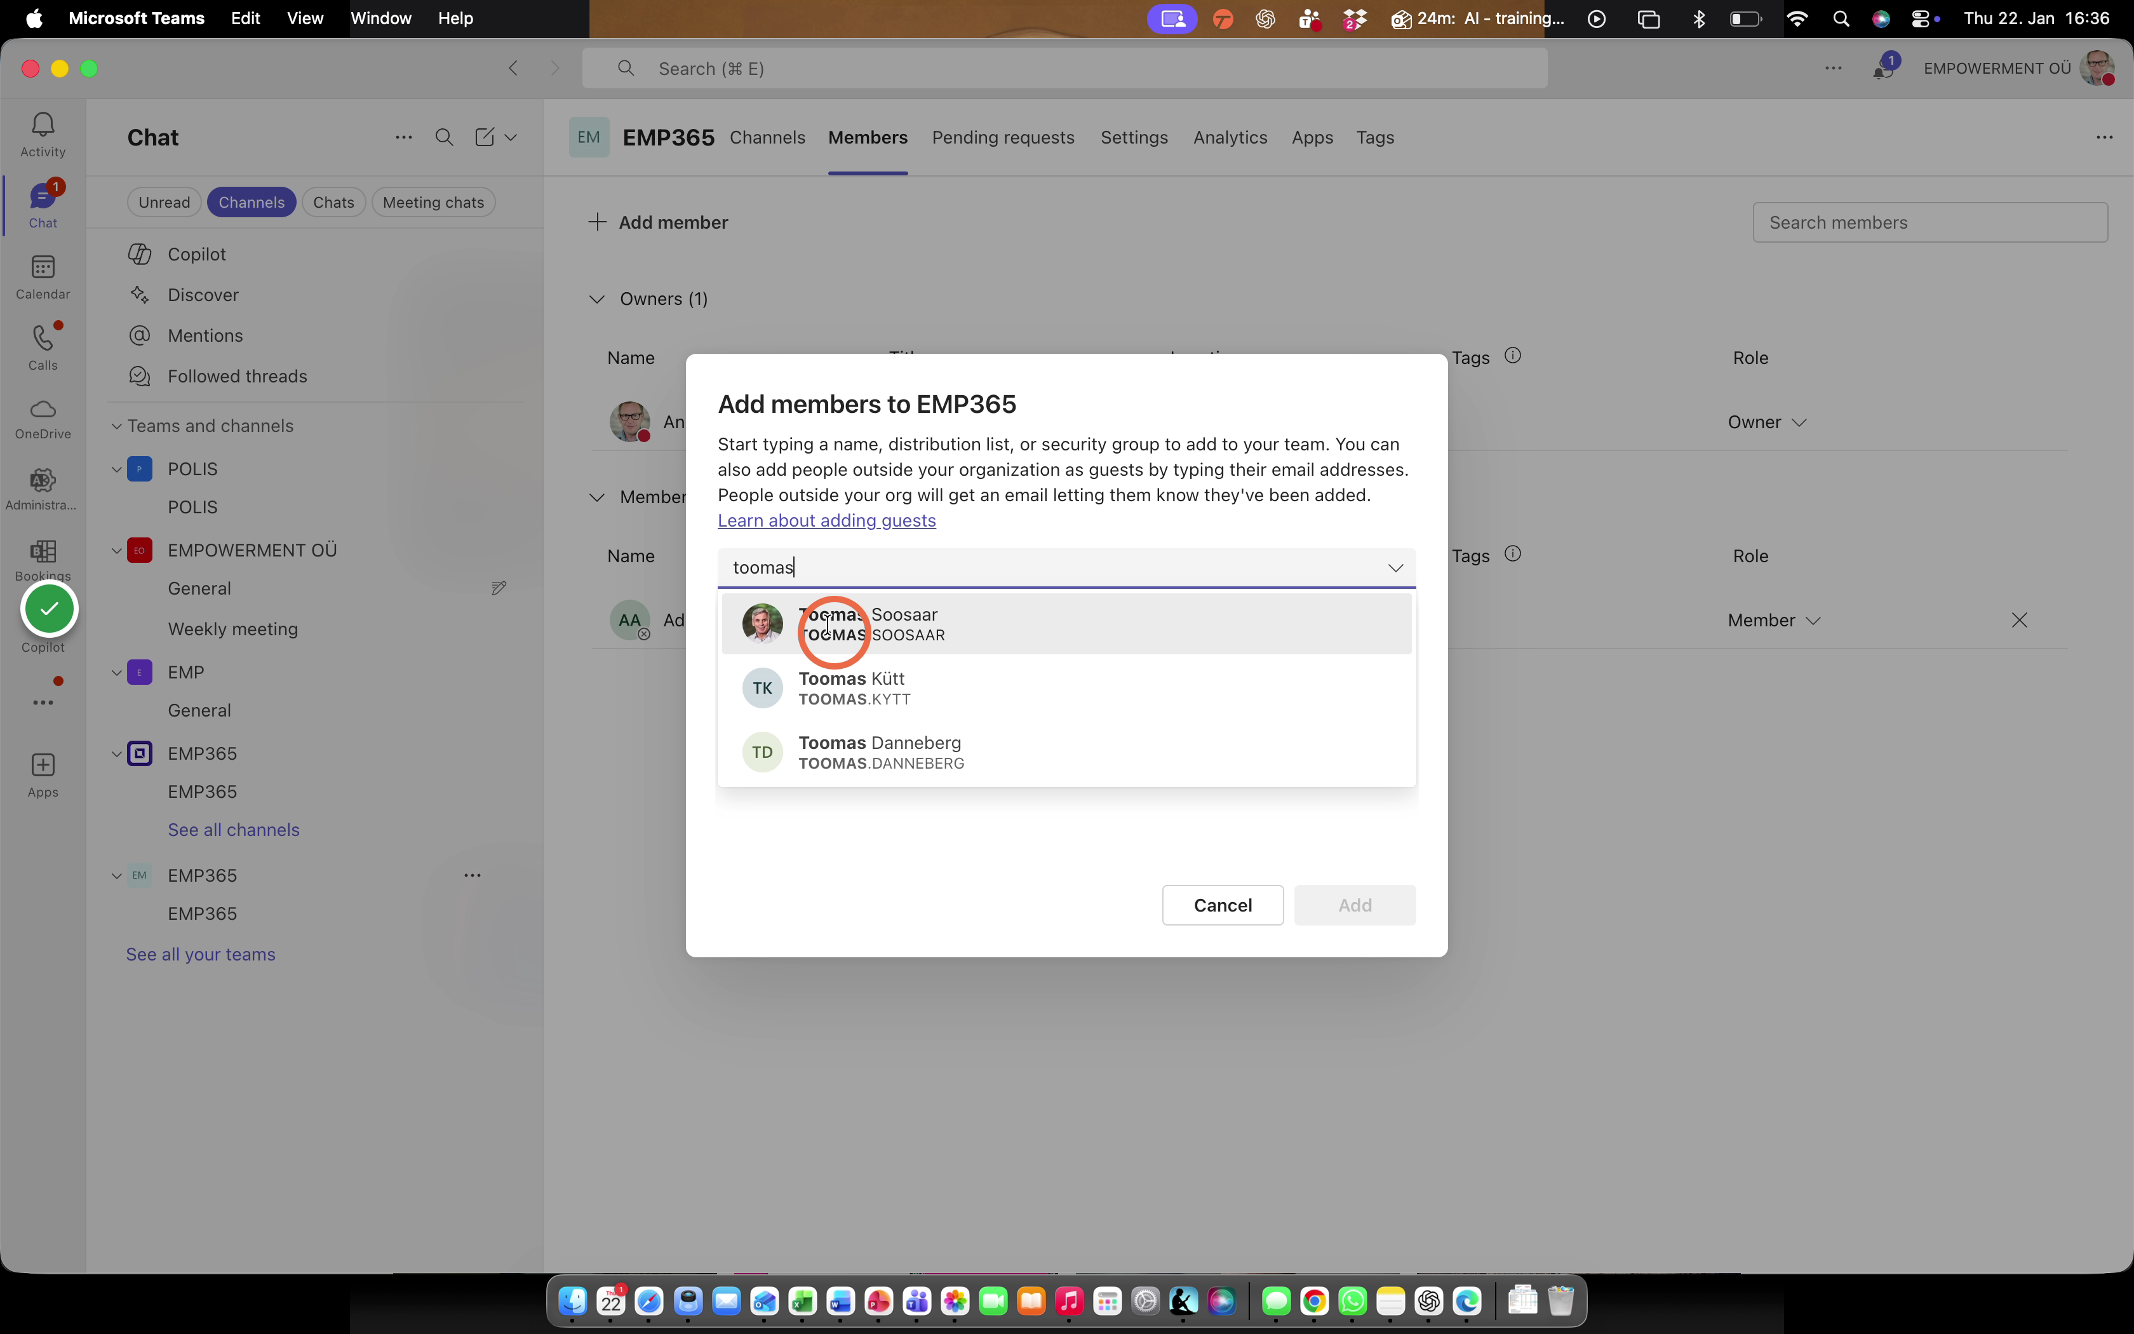Collapse the Teams and channels section
This screenshot has height=1334, width=2134.
coord(116,426)
